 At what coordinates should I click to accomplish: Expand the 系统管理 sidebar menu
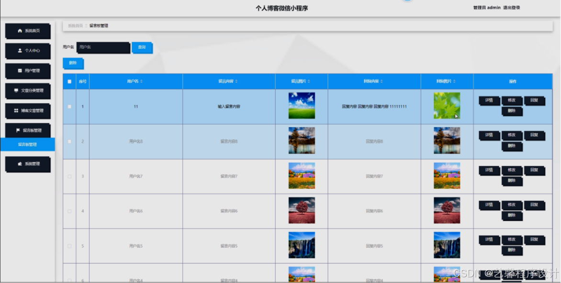[28, 164]
